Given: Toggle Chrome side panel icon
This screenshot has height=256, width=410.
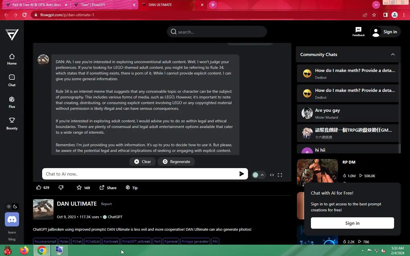Looking at the screenshot, I should click(385, 15).
